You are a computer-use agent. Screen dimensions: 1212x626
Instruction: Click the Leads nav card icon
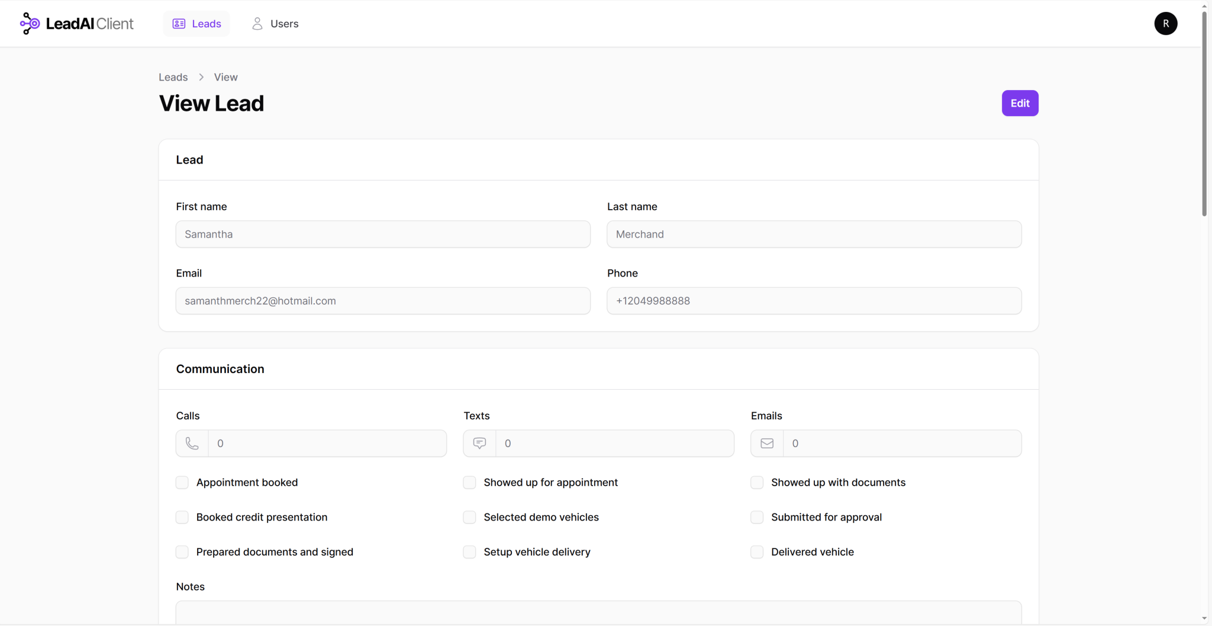click(x=179, y=24)
